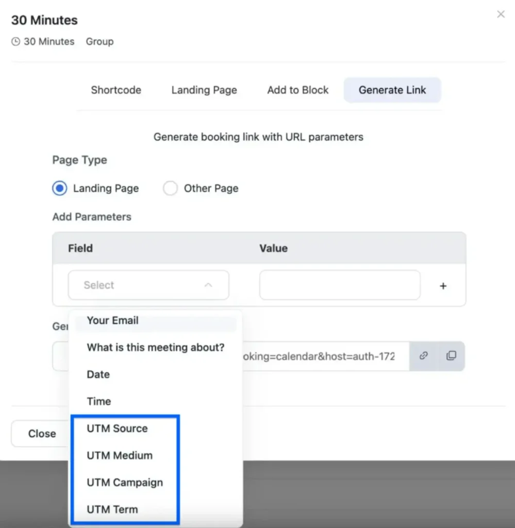The width and height of the screenshot is (515, 528).
Task: Select Time from the field list
Action: tap(98, 401)
